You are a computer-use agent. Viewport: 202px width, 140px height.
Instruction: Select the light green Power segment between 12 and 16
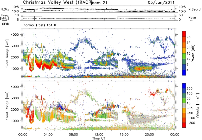(184, 56)
